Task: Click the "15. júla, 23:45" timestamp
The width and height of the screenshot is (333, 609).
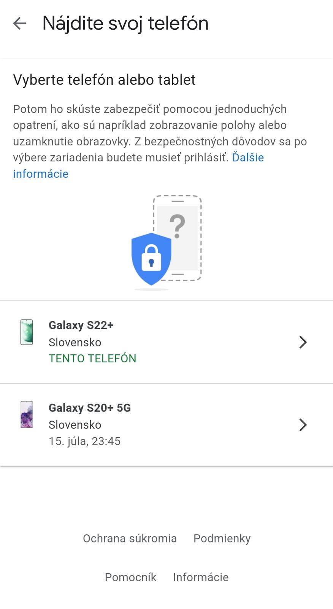Action: [x=84, y=441]
